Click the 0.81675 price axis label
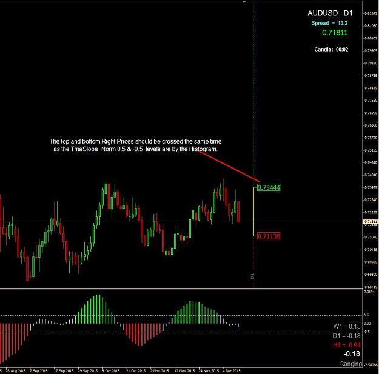Image resolution: width=379 pixels, height=374 pixels. click(371, 13)
